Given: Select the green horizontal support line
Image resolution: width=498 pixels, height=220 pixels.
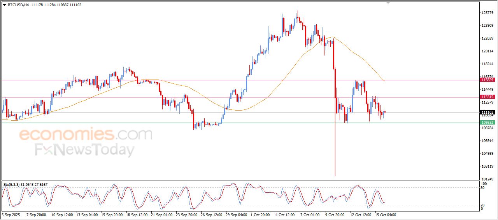Looking at the screenshot, I should [240, 123].
